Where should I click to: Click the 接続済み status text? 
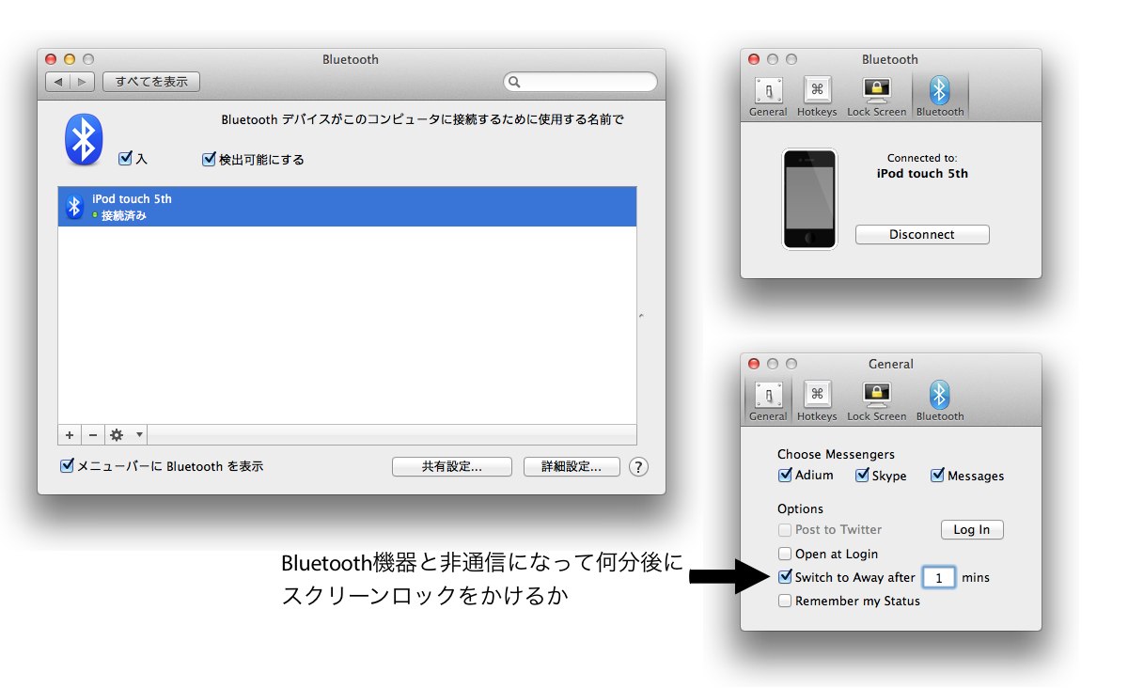coord(124,215)
